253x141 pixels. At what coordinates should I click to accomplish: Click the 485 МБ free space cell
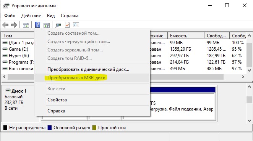coord(214,69)
